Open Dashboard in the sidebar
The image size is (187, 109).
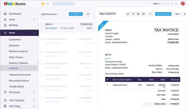pos(15,14)
